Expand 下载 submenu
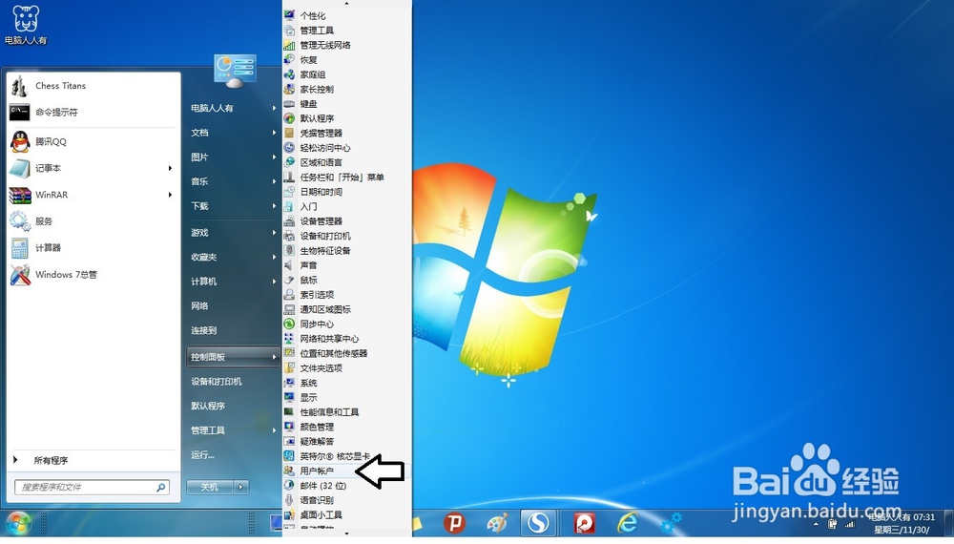954x544 pixels. pos(275,206)
